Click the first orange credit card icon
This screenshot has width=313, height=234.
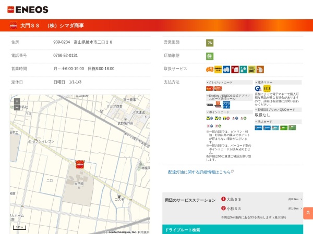point(210,88)
